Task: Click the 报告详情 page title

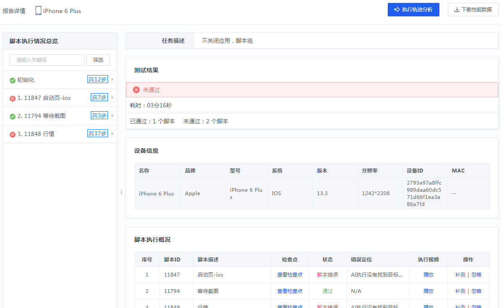Action: [x=14, y=11]
